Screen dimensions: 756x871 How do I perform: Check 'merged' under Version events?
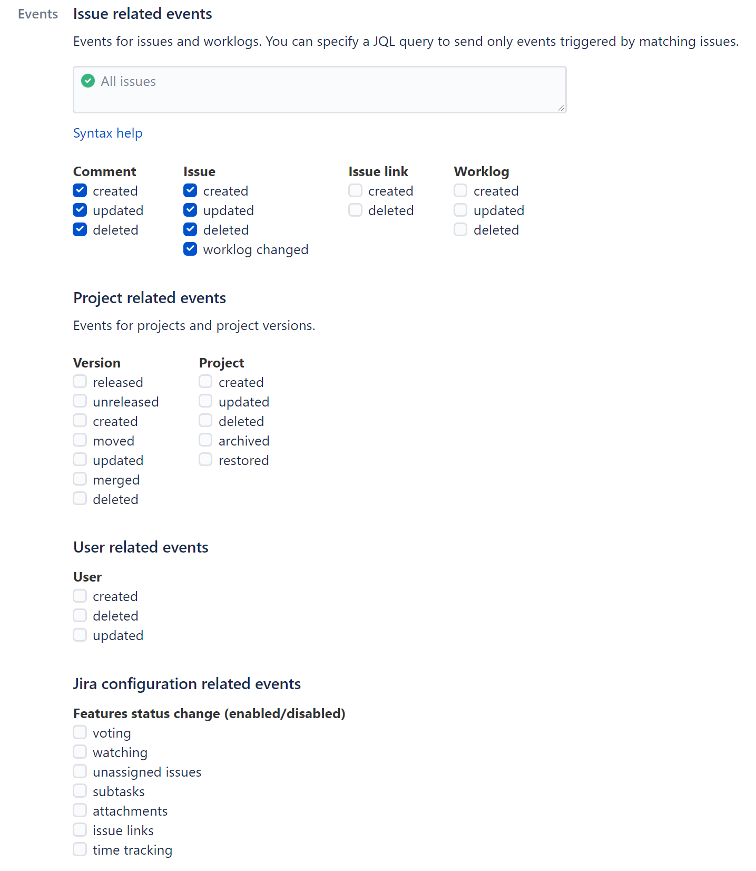tap(80, 479)
